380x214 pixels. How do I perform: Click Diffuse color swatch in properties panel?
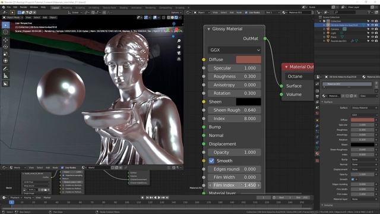[362, 120]
